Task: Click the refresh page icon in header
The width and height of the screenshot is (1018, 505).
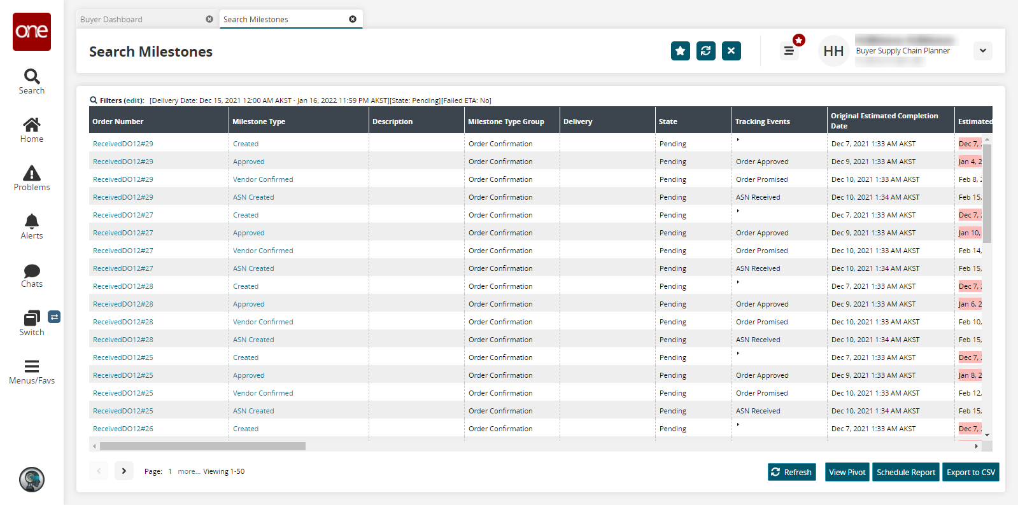Action: pyautogui.click(x=705, y=51)
